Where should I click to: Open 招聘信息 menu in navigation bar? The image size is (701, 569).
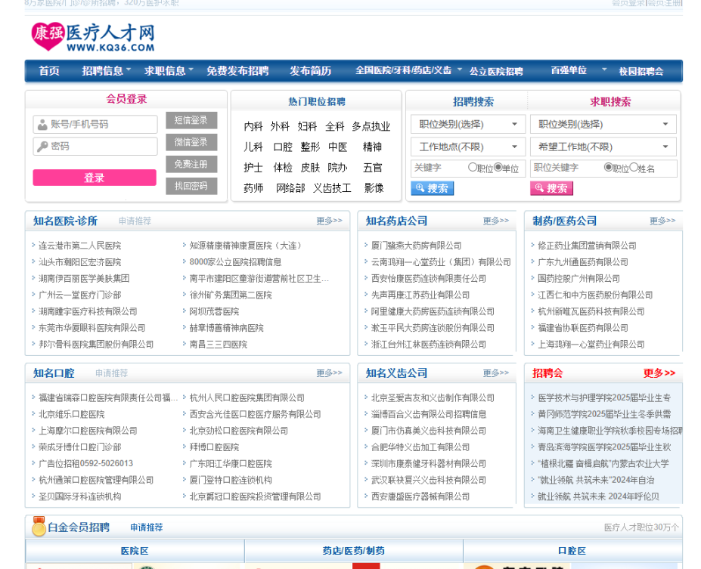point(103,71)
